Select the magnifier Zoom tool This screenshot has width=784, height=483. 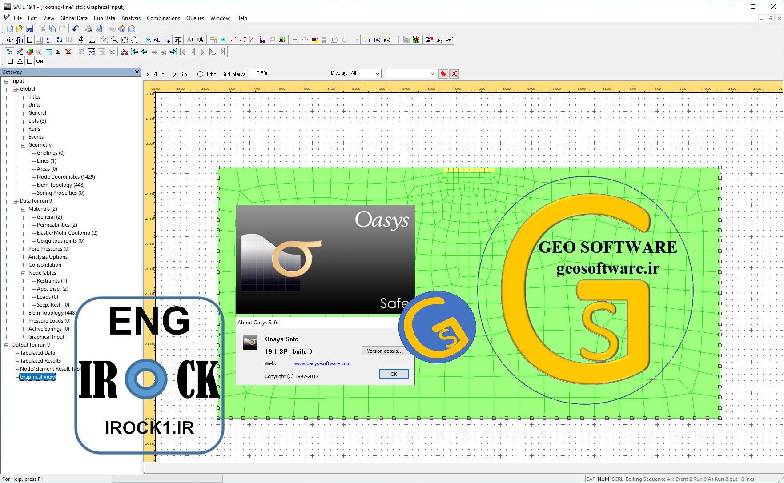[114, 40]
